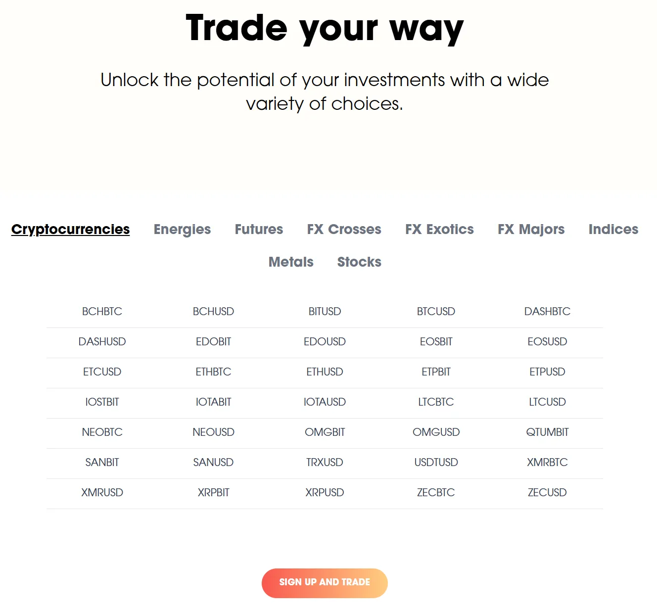Click Sign Up and Trade button
Image resolution: width=657 pixels, height=612 pixels.
coord(325,583)
